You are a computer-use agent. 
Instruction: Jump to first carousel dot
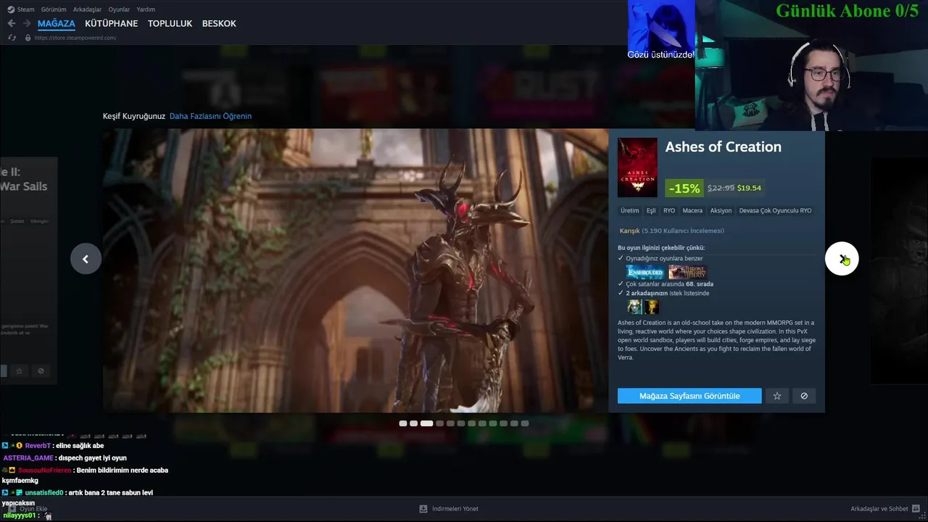403,423
